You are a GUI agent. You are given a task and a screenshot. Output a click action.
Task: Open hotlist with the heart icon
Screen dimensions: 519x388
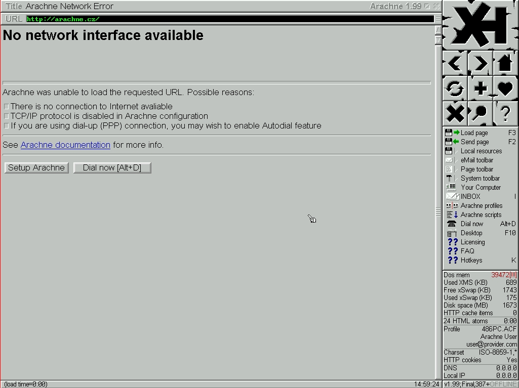coord(505,89)
